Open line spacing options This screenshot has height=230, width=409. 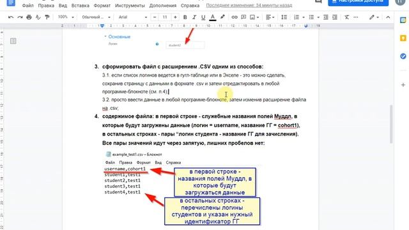(284, 17)
